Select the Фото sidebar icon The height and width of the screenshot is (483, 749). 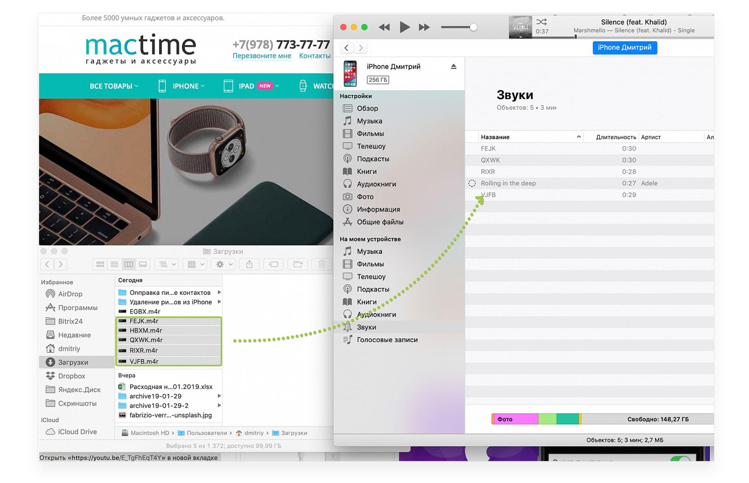tap(347, 196)
